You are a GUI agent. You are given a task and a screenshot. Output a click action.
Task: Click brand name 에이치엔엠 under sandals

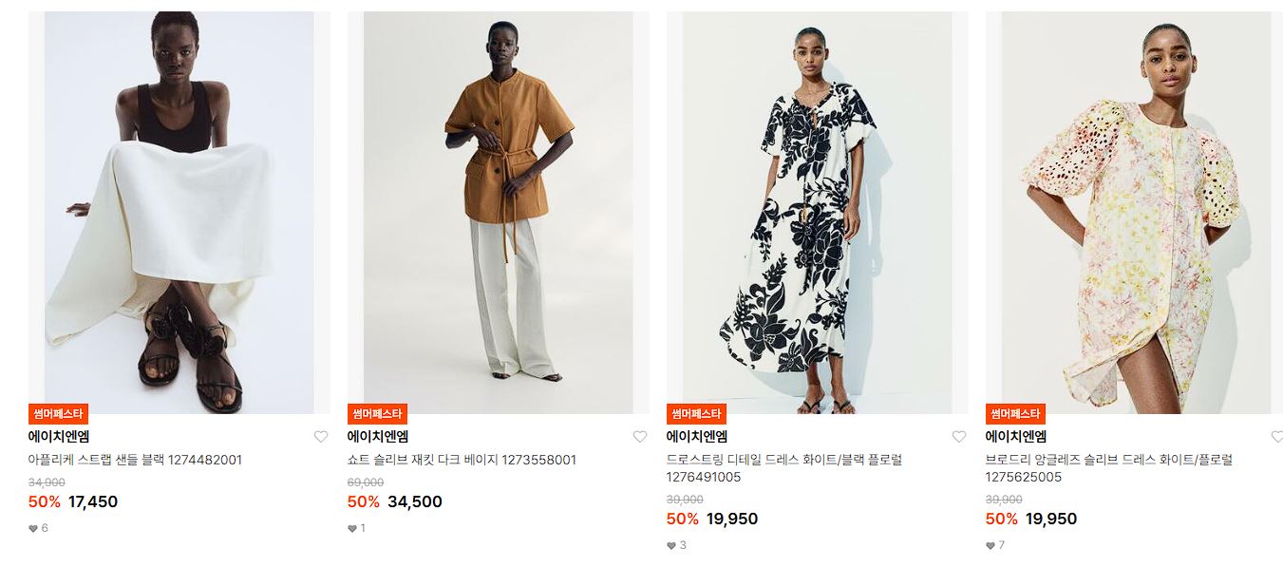[x=59, y=437]
